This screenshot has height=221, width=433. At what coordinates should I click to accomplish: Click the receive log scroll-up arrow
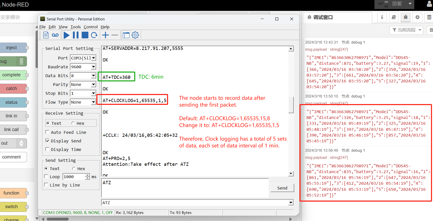click(x=291, y=49)
